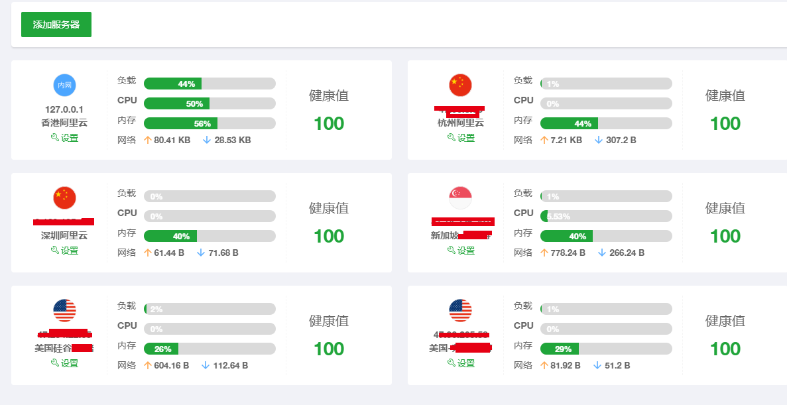Click the 健康值 100 score for 深圳阿里云

329,236
